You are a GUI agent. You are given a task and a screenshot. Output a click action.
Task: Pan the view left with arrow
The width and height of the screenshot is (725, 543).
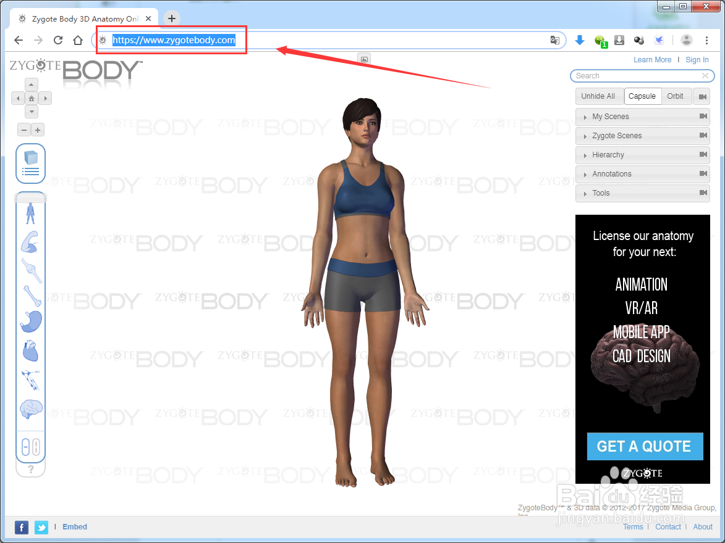[17, 98]
